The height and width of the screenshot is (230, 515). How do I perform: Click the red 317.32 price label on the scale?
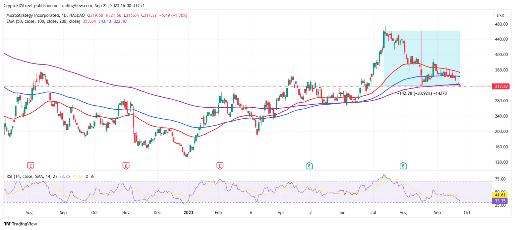coord(502,86)
